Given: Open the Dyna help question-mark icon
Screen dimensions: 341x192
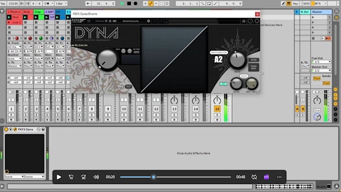Looking at the screenshot, I should 250,21.
